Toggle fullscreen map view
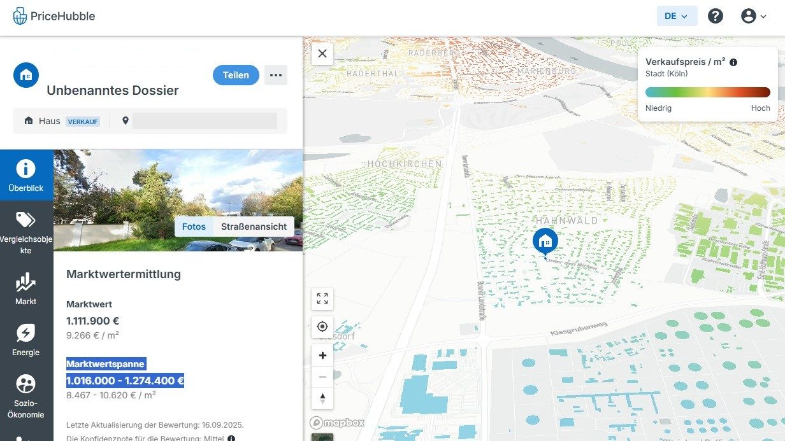 tap(322, 298)
